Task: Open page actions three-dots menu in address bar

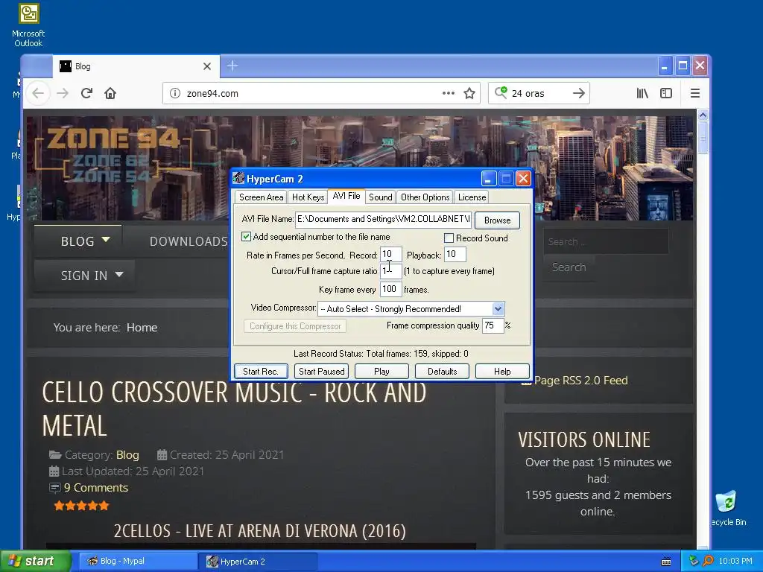Action: [x=448, y=93]
